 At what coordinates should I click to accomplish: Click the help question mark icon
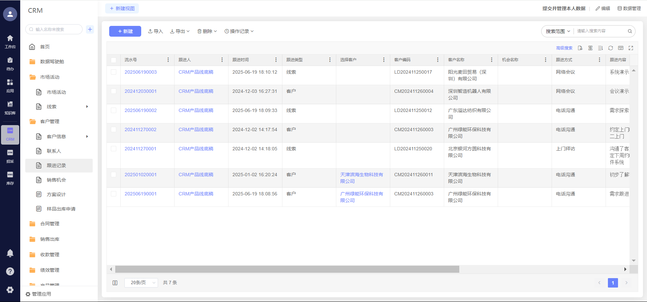[x=10, y=271]
